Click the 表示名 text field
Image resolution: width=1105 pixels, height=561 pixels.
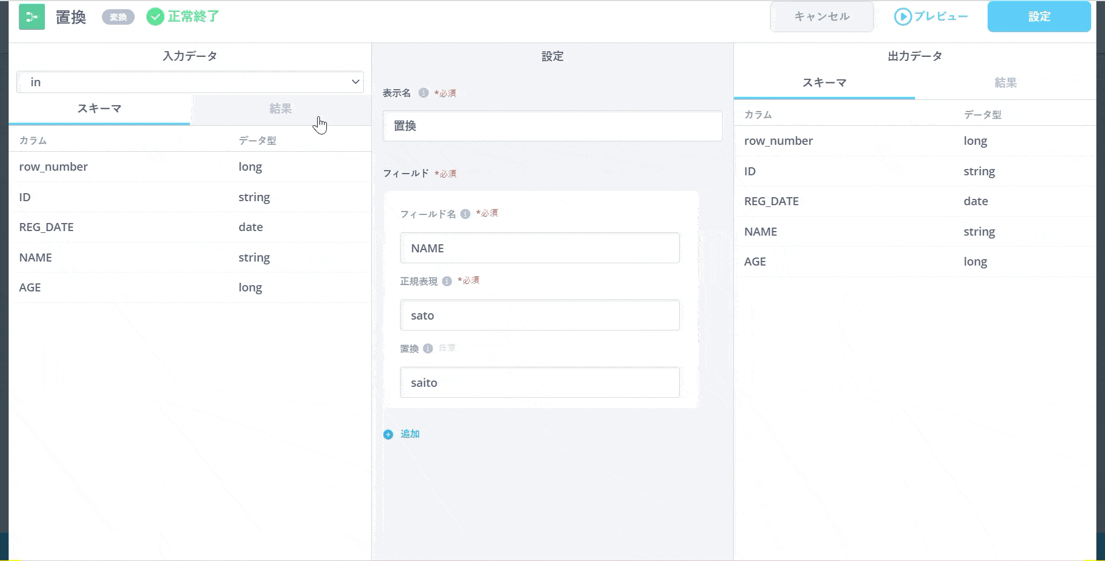552,126
